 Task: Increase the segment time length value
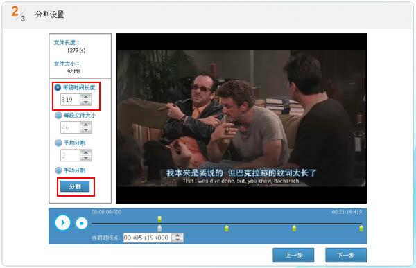[x=86, y=97]
